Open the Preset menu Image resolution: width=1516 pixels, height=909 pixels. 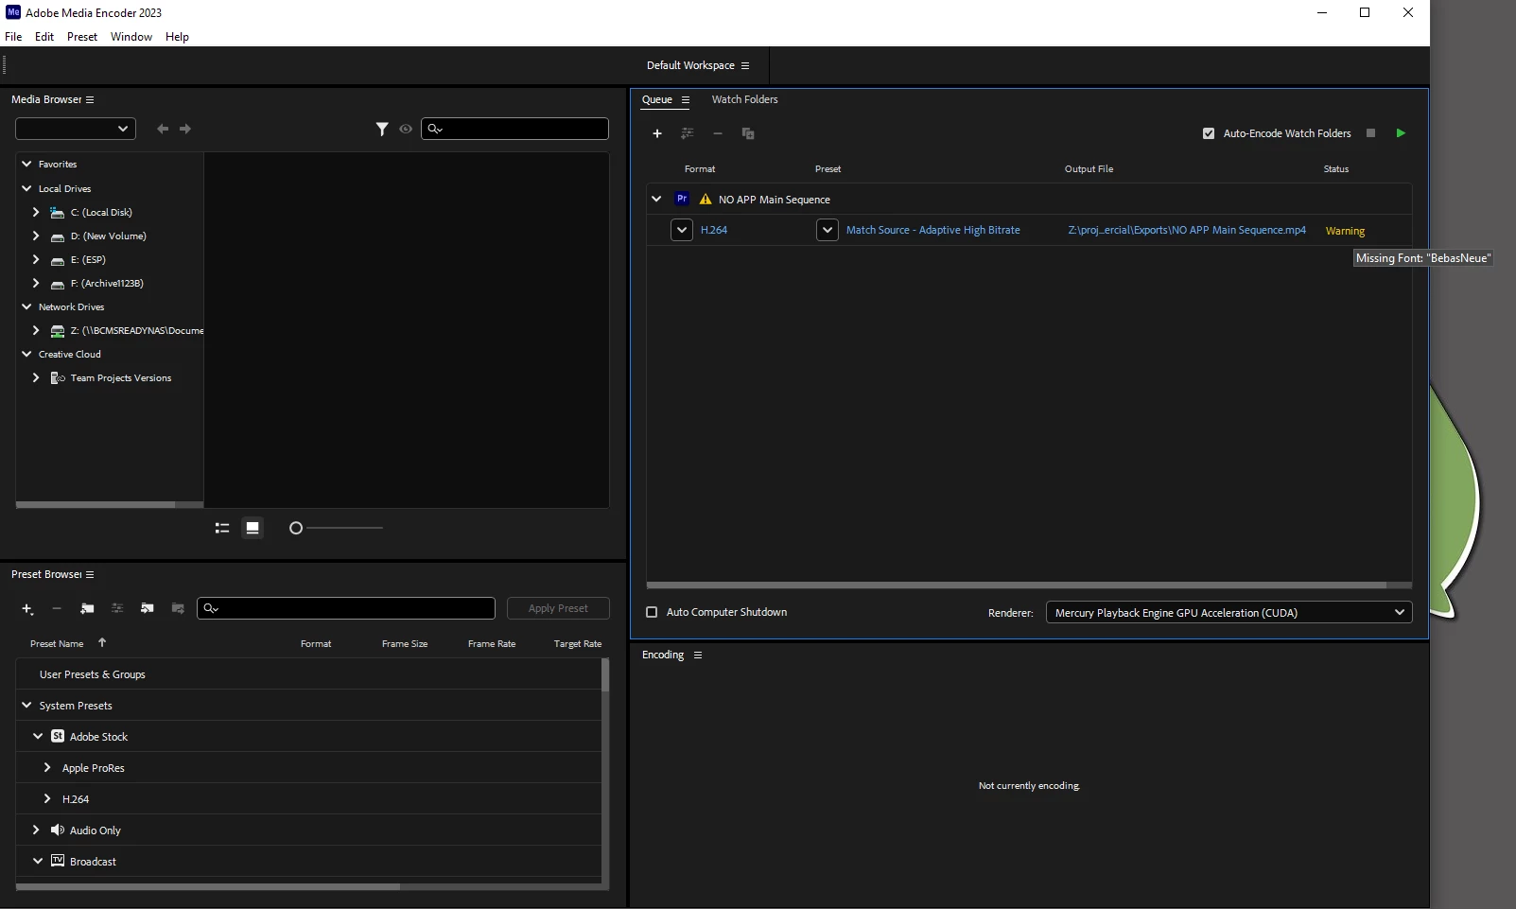point(82,37)
